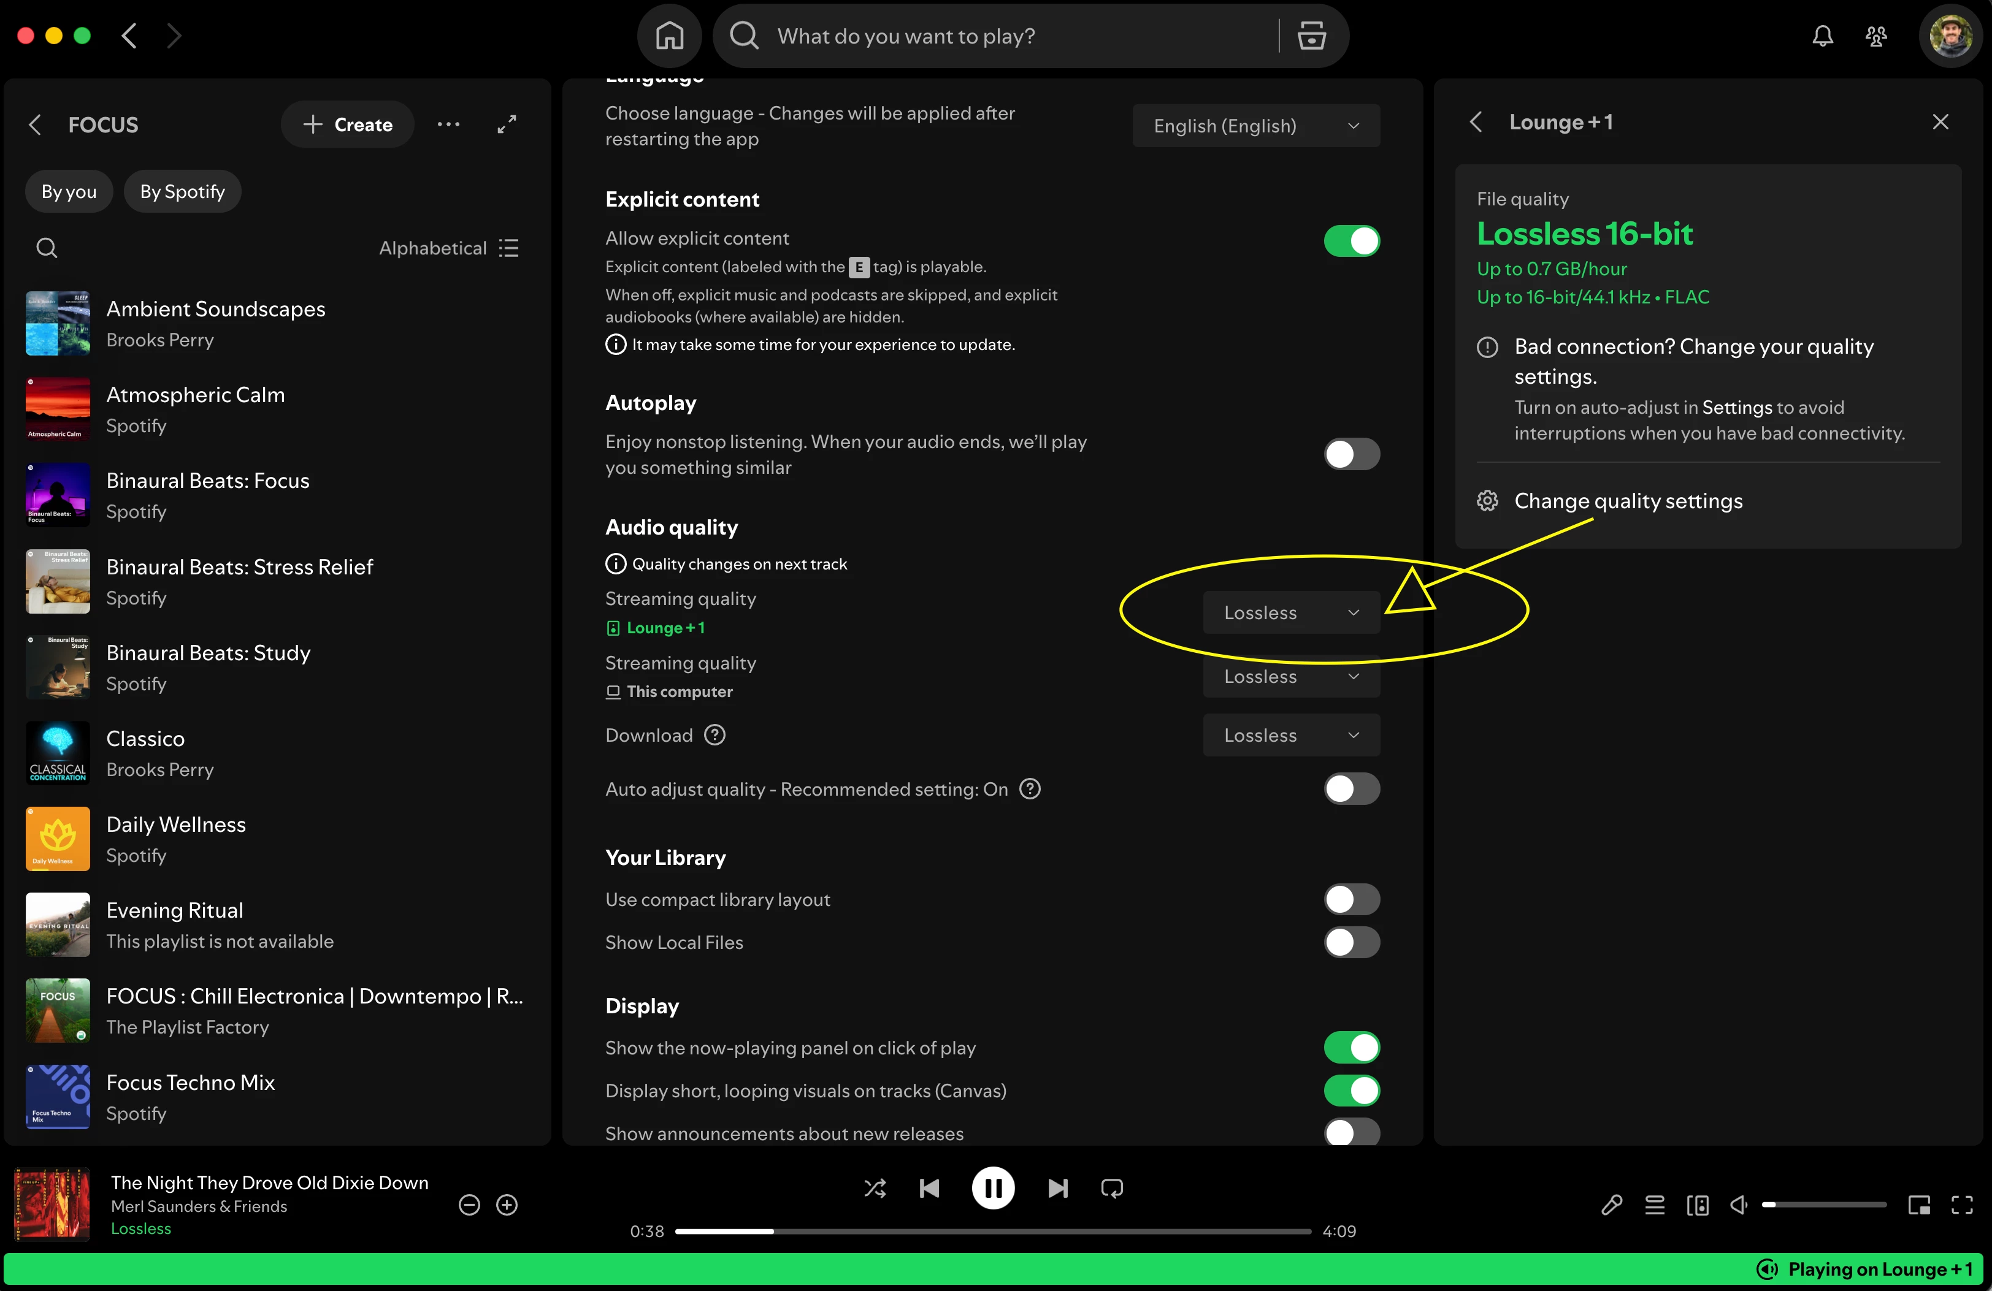Adjust the volume slider
The image size is (1992, 1291).
[1825, 1205]
